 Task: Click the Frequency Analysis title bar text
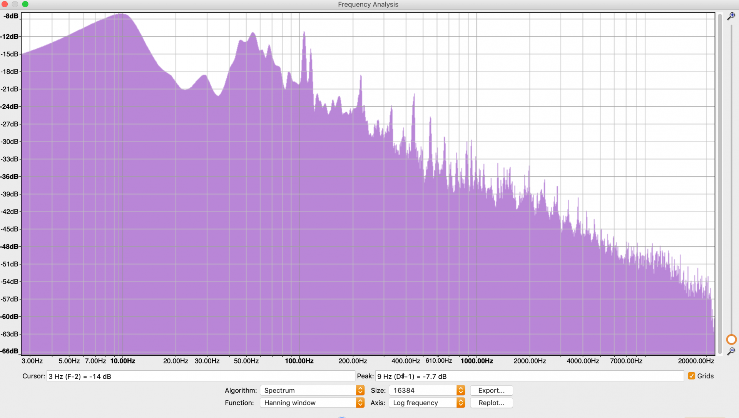pos(368,4)
